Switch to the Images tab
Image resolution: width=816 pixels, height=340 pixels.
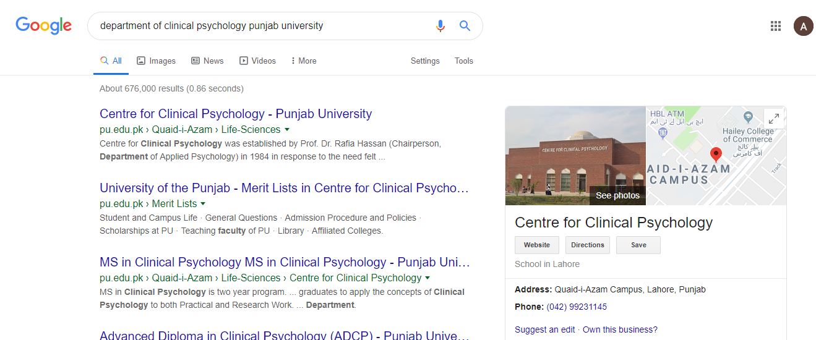(156, 61)
